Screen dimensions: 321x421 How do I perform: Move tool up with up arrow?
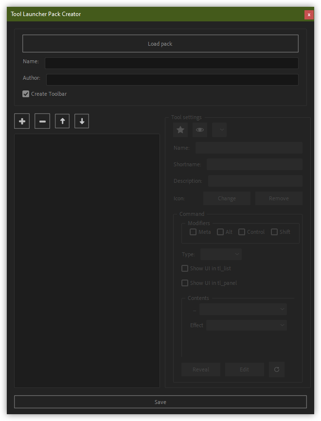click(x=62, y=121)
